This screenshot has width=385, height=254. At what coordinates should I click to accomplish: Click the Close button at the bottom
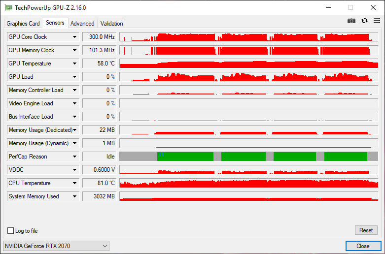(x=363, y=246)
